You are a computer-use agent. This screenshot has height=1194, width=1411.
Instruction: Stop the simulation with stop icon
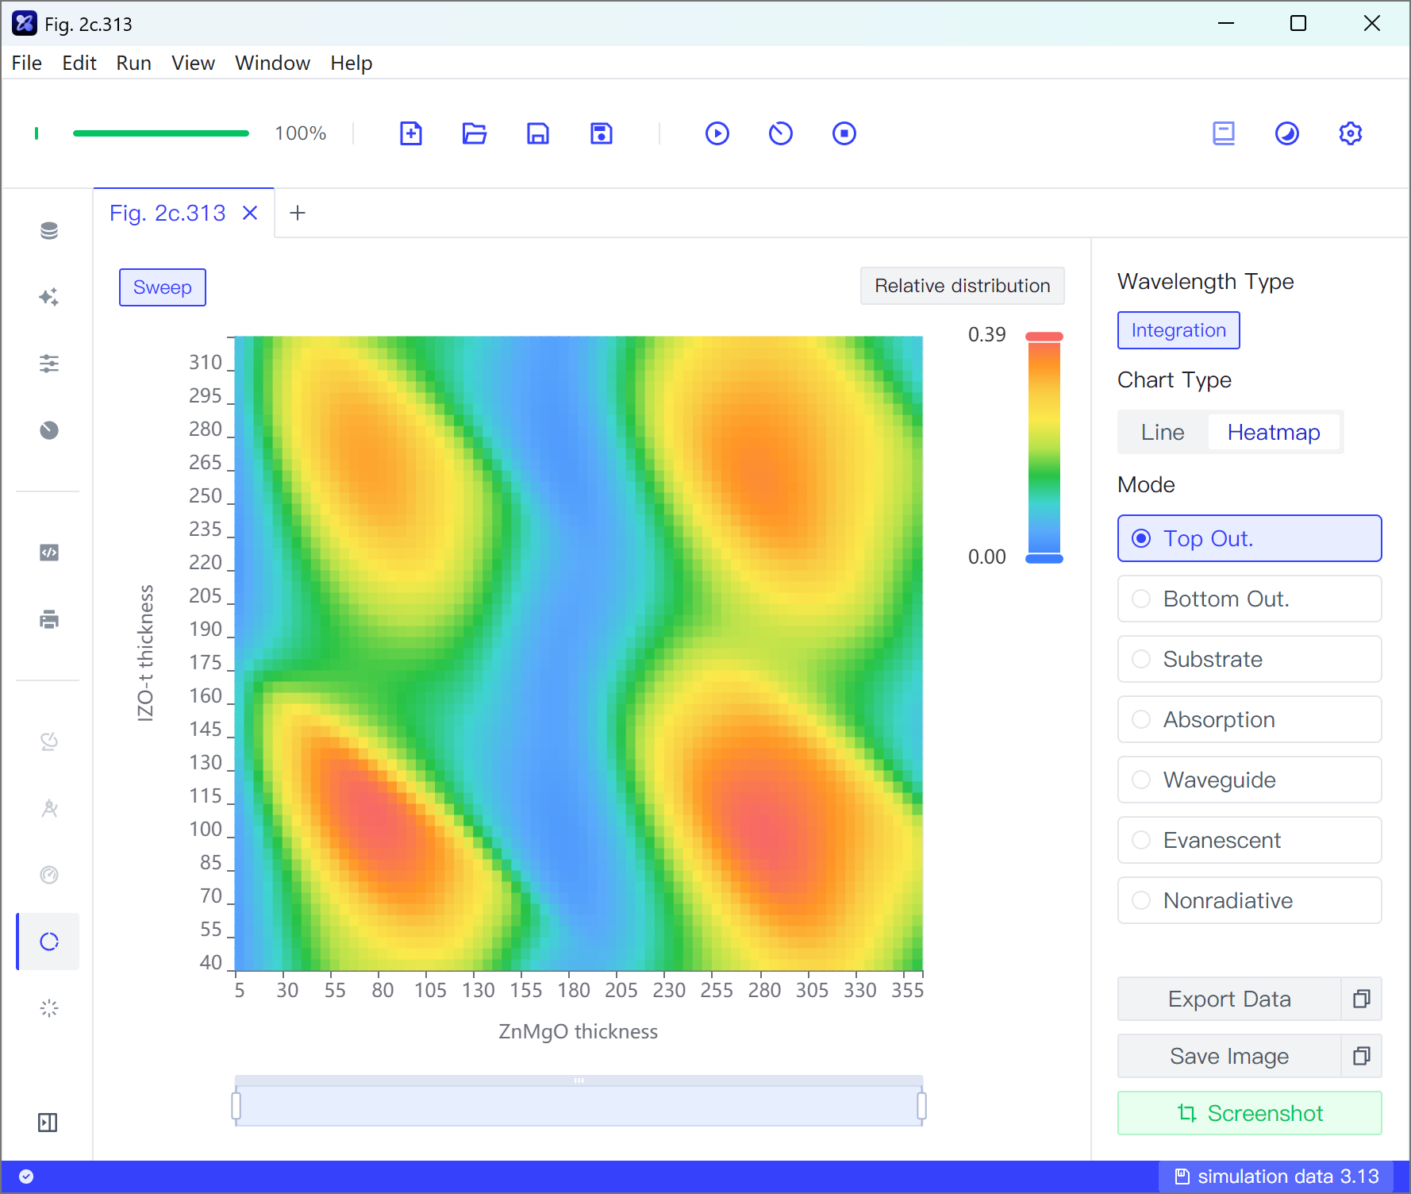click(x=844, y=133)
